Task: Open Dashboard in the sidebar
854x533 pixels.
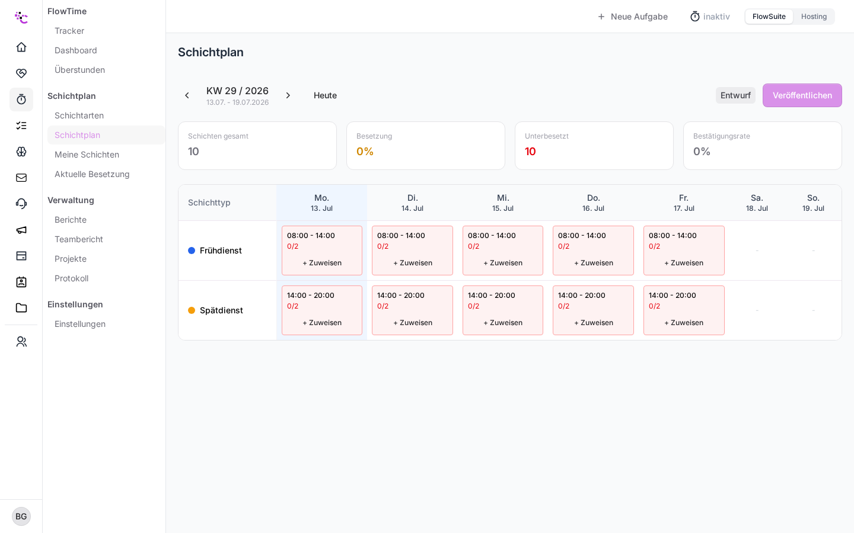Action: pos(76,50)
